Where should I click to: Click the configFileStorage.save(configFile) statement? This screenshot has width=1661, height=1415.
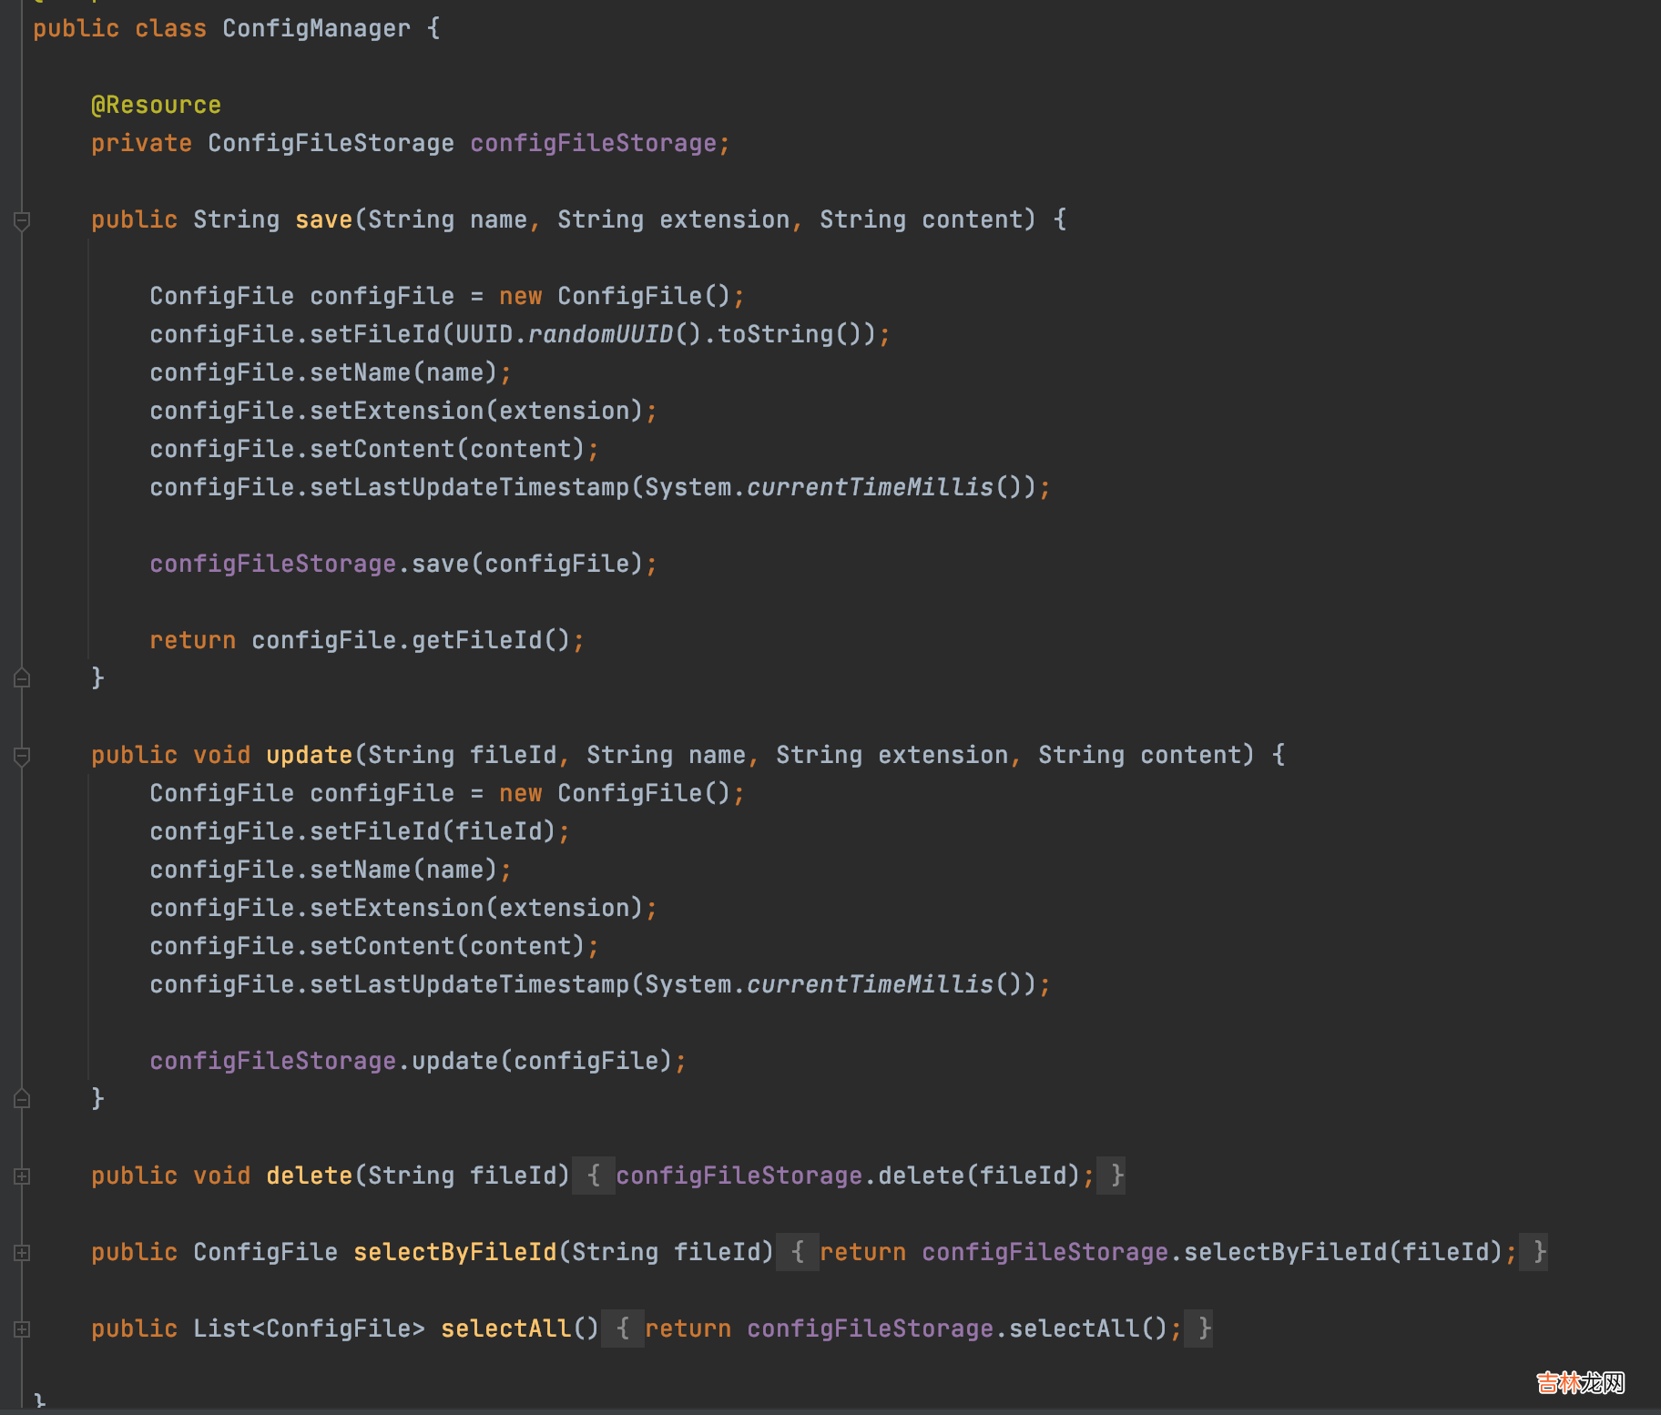click(x=403, y=565)
